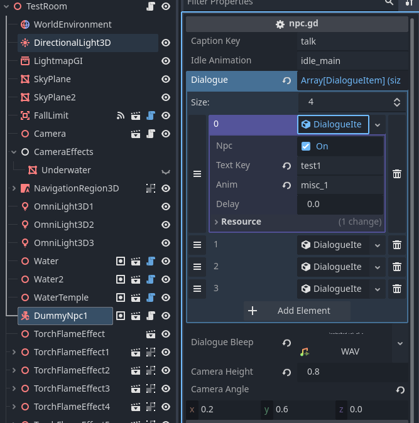Expand the TorchFlameEffect3 node
This screenshot has width=419, height=423.
tap(14, 388)
